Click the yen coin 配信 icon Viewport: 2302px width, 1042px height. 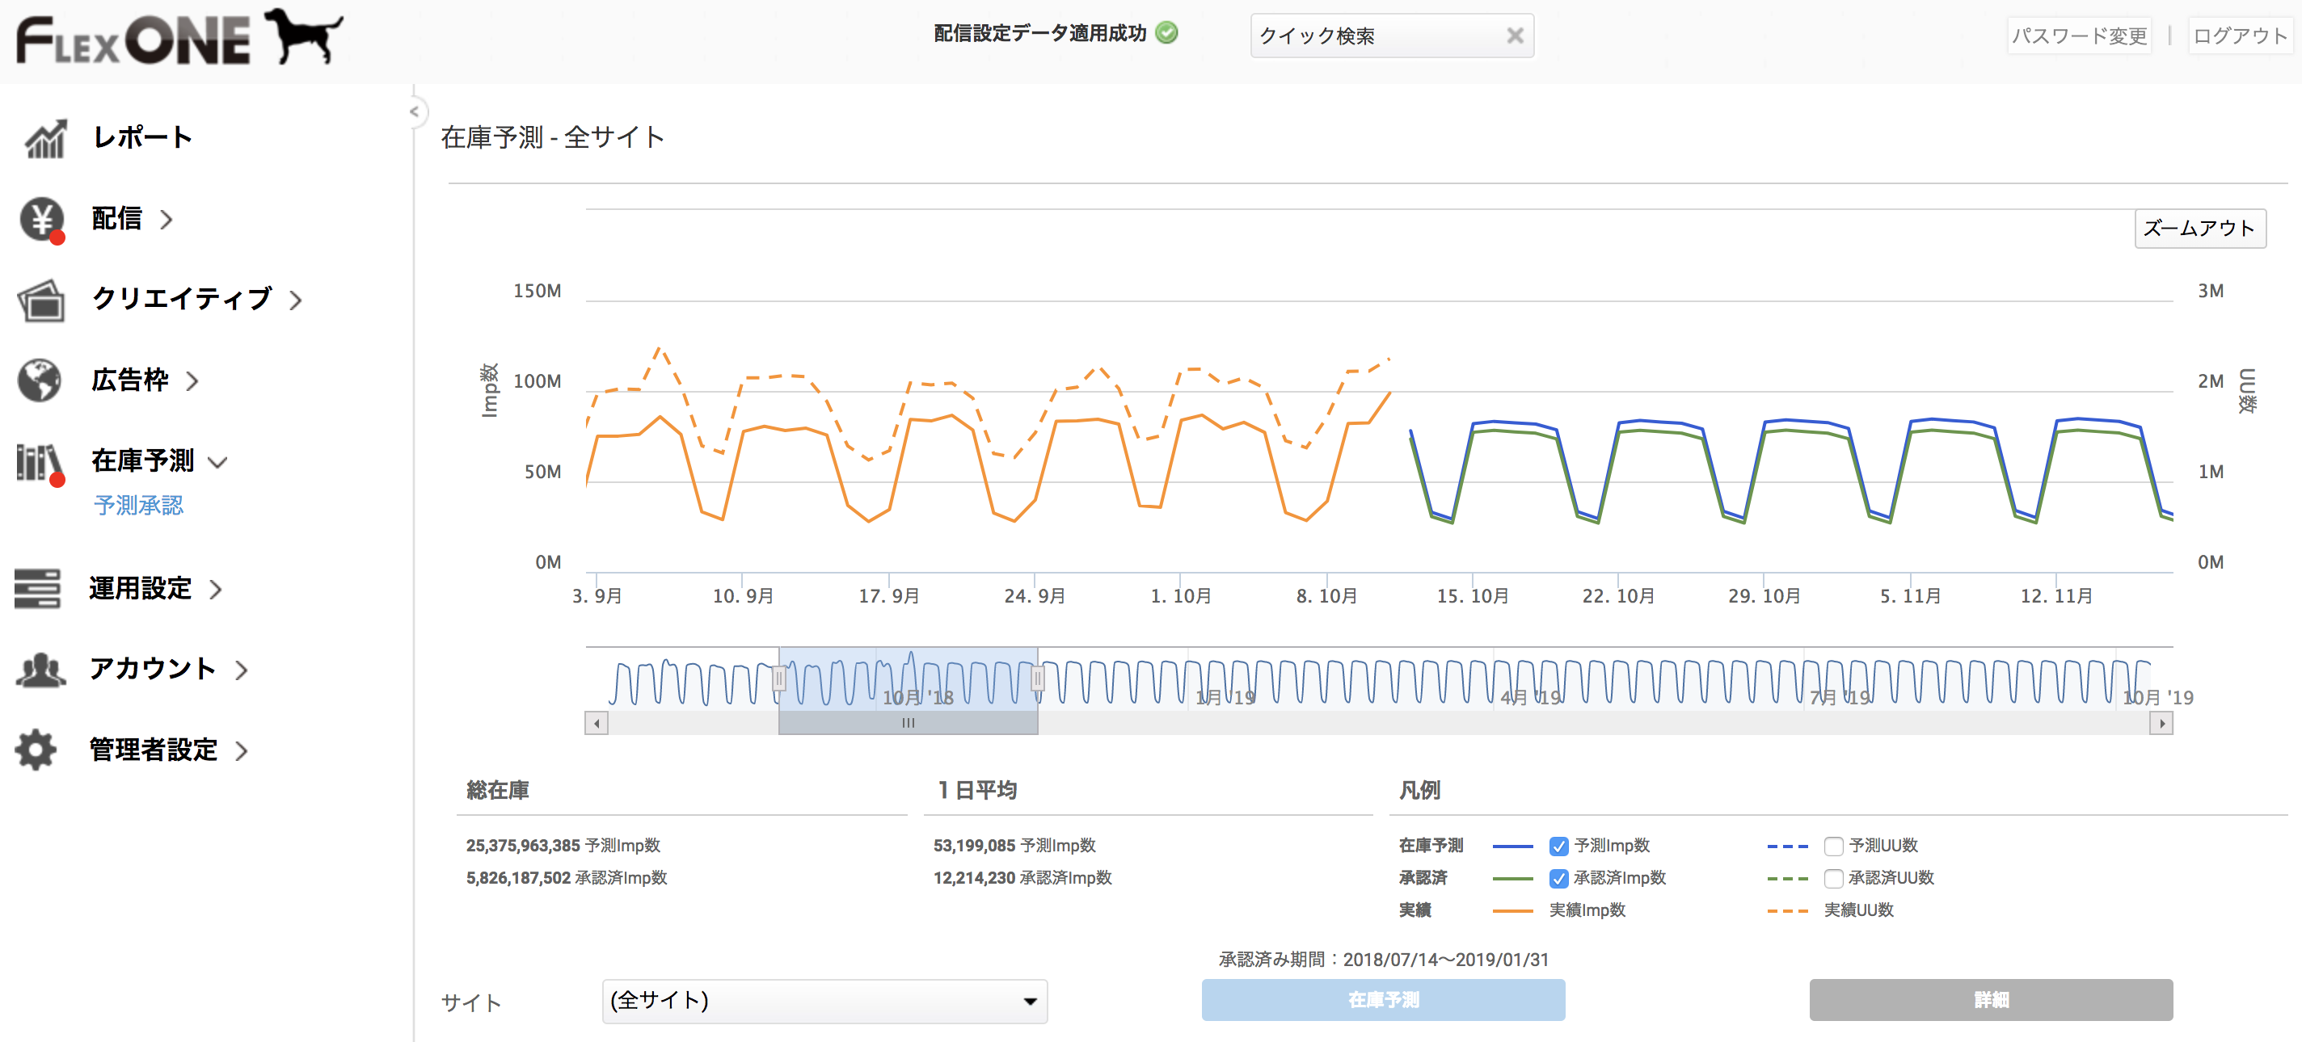tap(42, 219)
